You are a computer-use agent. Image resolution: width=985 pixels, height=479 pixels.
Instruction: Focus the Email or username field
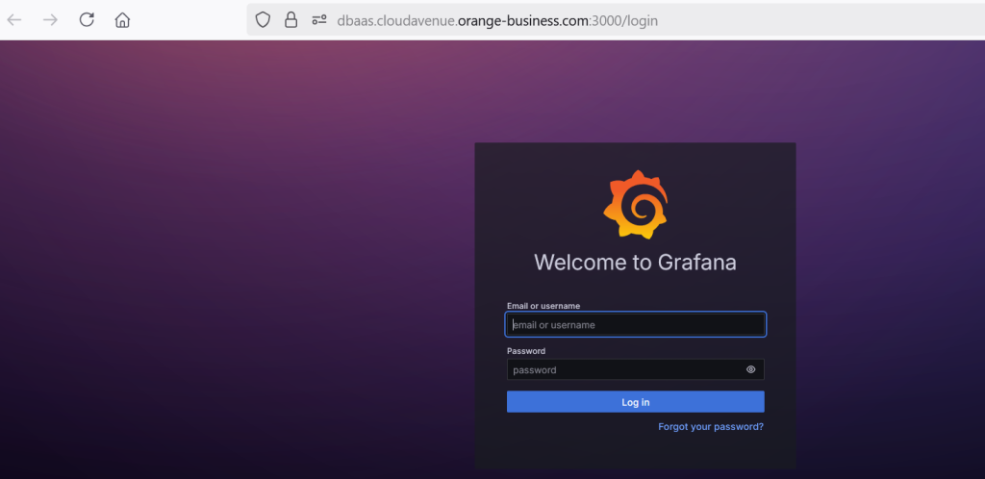pos(635,325)
